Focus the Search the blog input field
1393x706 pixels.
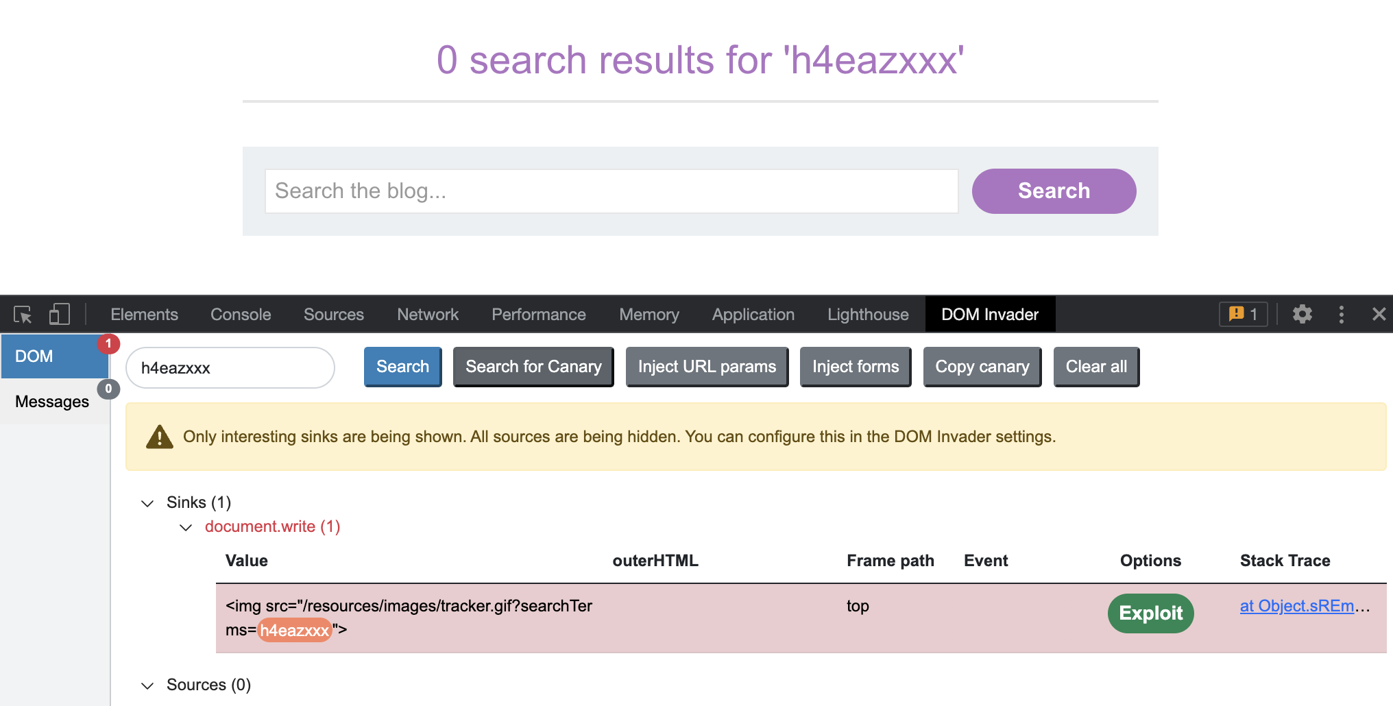(x=611, y=191)
